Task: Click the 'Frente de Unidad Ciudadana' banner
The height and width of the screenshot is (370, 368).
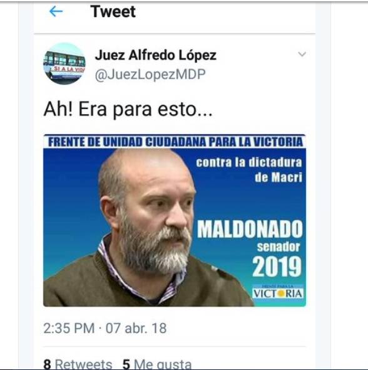Action: click(x=175, y=142)
